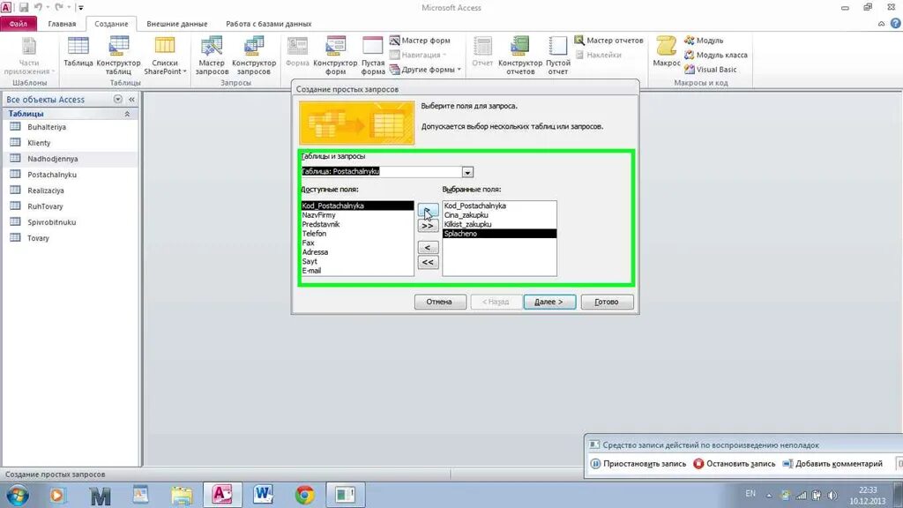This screenshot has width=903, height=508.
Task: Select Kilkist_zakupku in chosen fields
Action: tap(499, 224)
